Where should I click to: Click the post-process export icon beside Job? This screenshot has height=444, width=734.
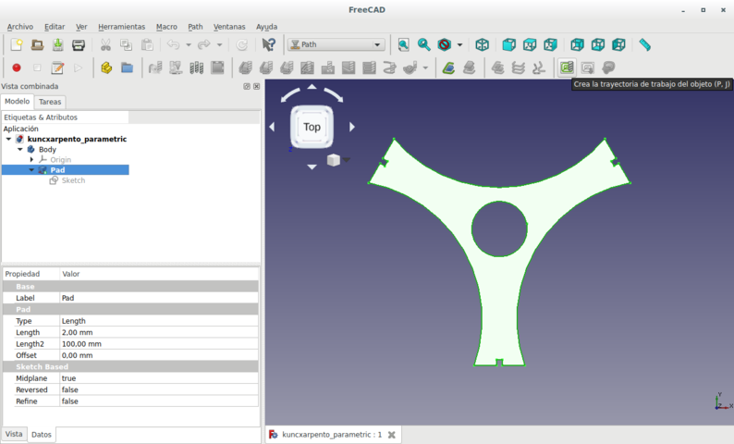(588, 68)
